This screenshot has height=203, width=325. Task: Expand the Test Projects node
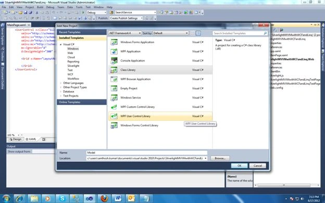coord(61,96)
